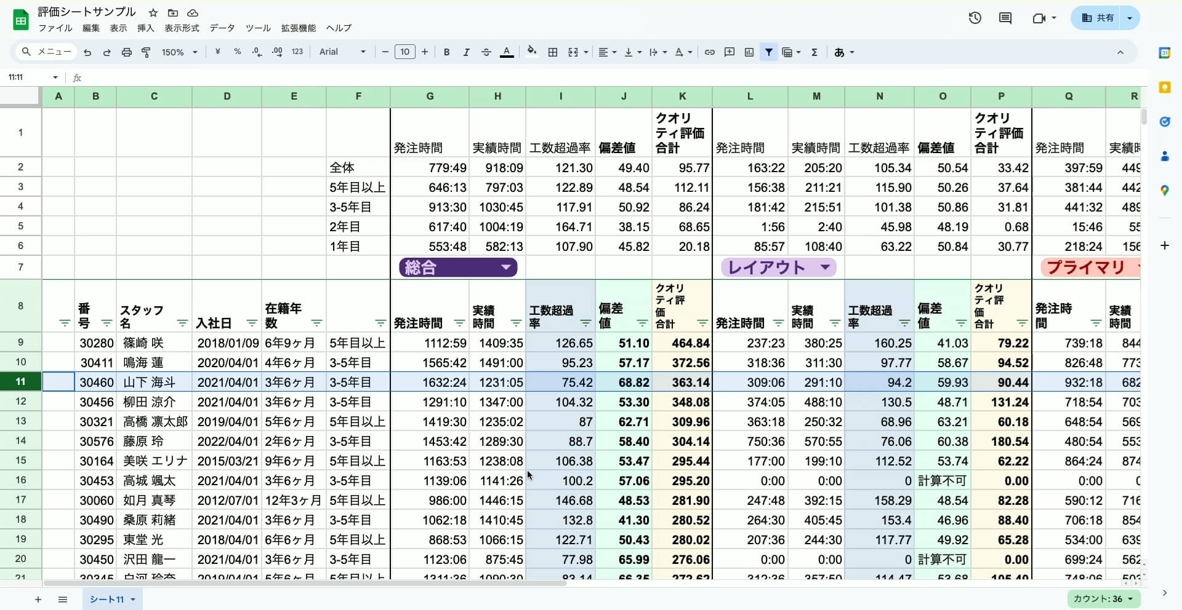Open the レイアウト dropdown chip
Image resolution: width=1182 pixels, height=610 pixels.
(x=778, y=267)
